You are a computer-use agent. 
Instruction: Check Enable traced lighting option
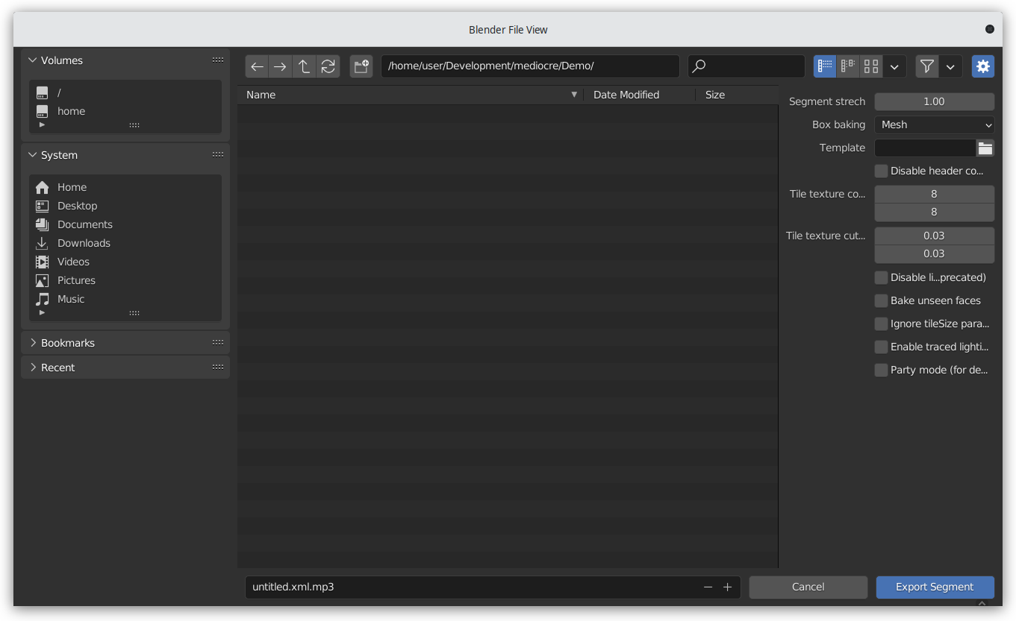pos(880,347)
